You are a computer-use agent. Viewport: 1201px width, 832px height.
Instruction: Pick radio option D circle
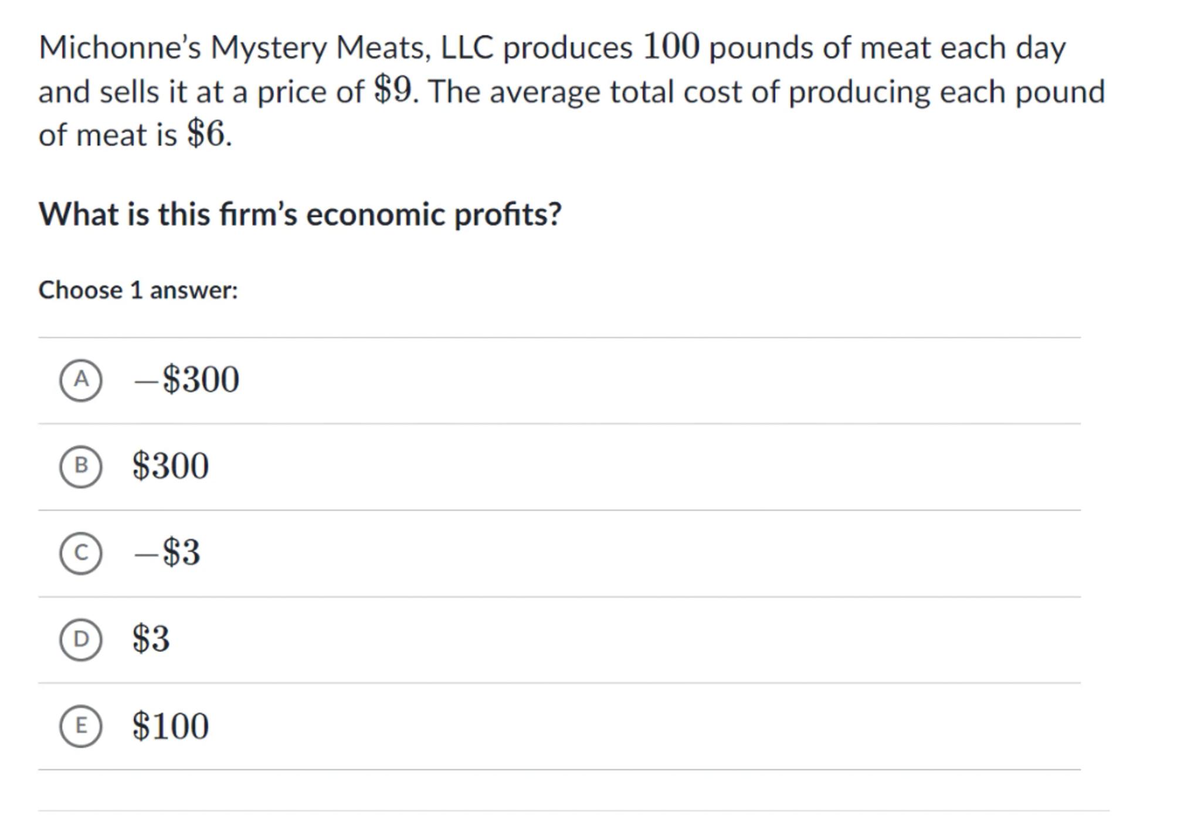tap(81, 639)
